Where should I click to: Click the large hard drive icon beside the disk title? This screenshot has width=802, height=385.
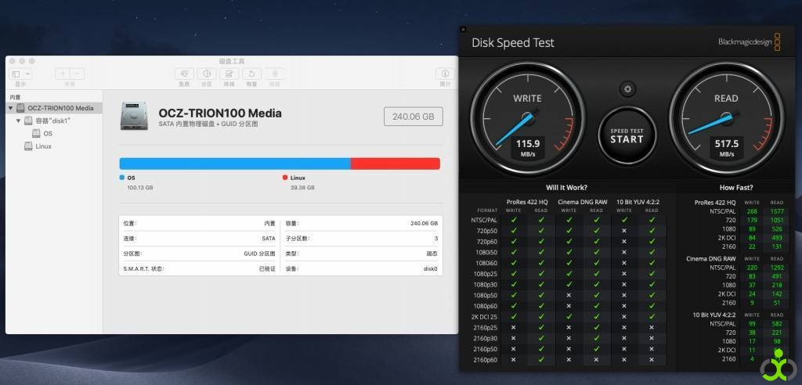[x=134, y=116]
